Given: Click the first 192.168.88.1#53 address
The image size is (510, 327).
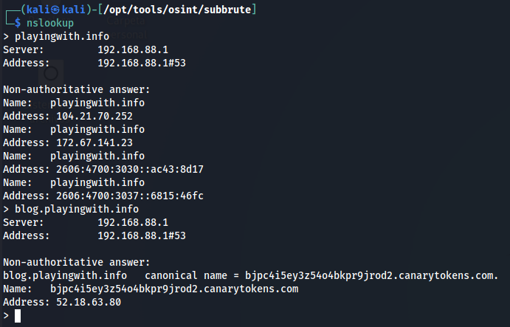Looking at the screenshot, I should pos(142,63).
